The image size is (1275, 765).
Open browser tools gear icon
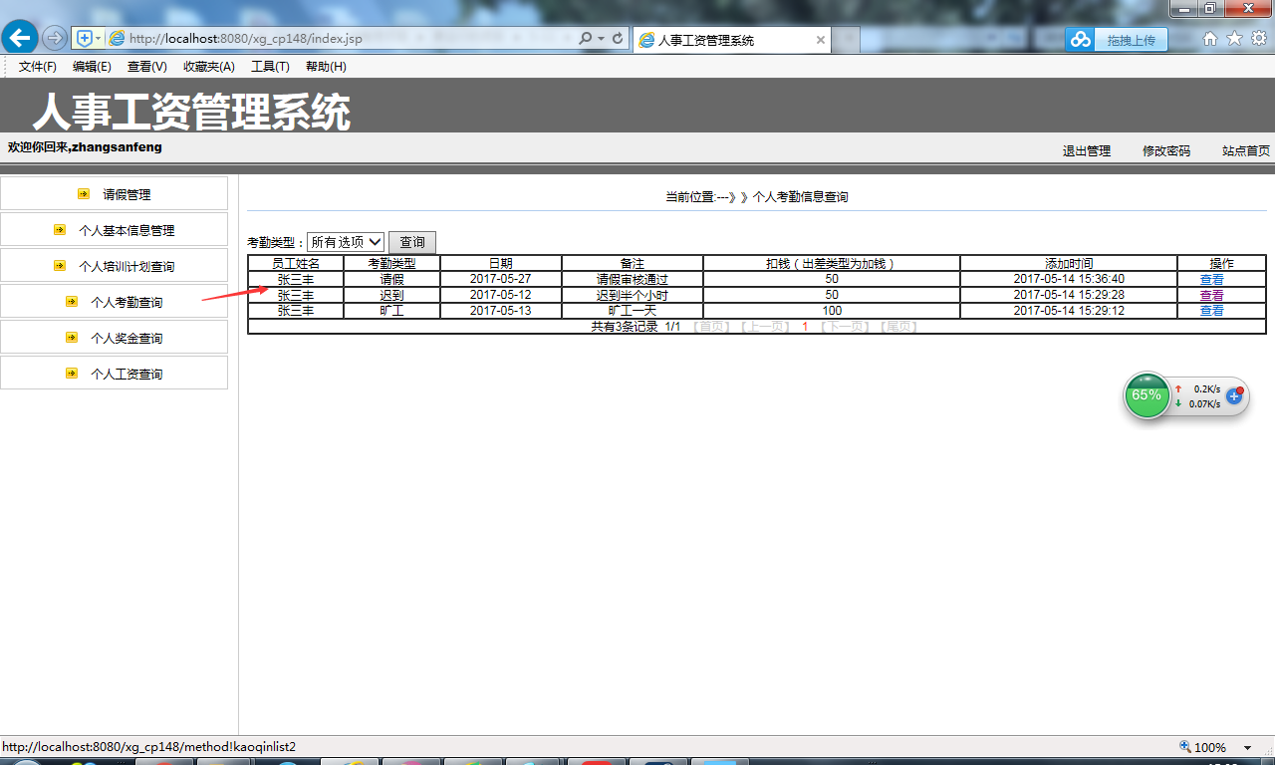click(x=1259, y=38)
